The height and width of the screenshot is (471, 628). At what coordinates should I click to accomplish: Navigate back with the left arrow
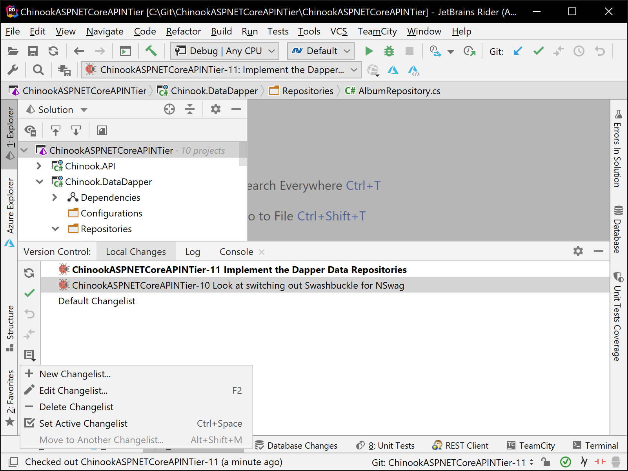pyautogui.click(x=79, y=51)
